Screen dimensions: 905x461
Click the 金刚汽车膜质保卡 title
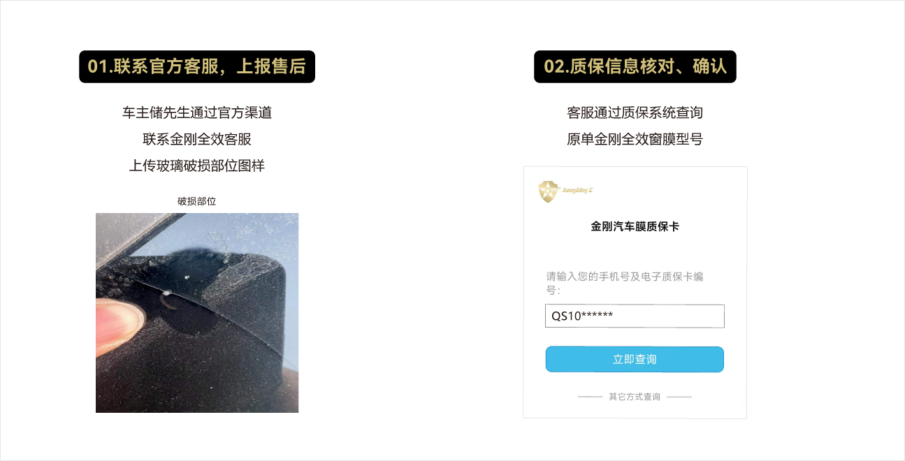click(x=635, y=226)
